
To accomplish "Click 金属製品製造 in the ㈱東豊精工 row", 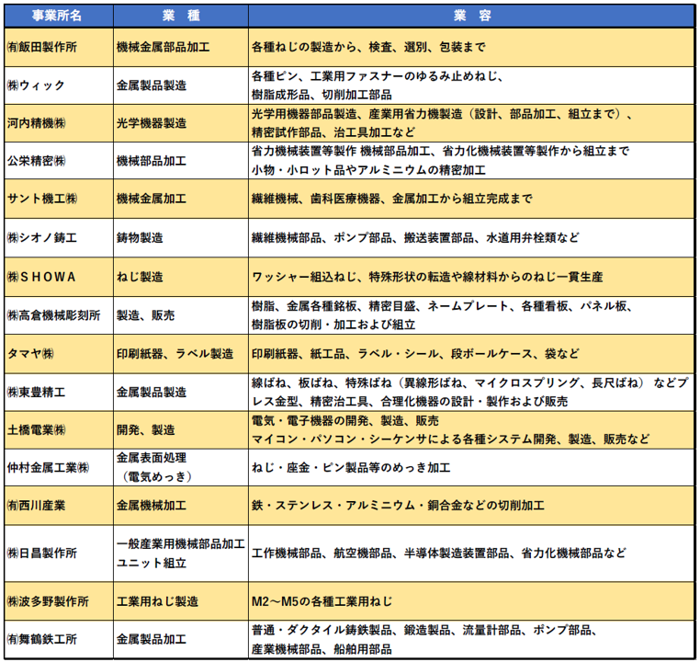I will pos(181,393).
